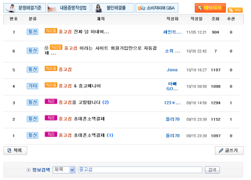
Task: Click the 작성자 column header
Action: (172, 18)
